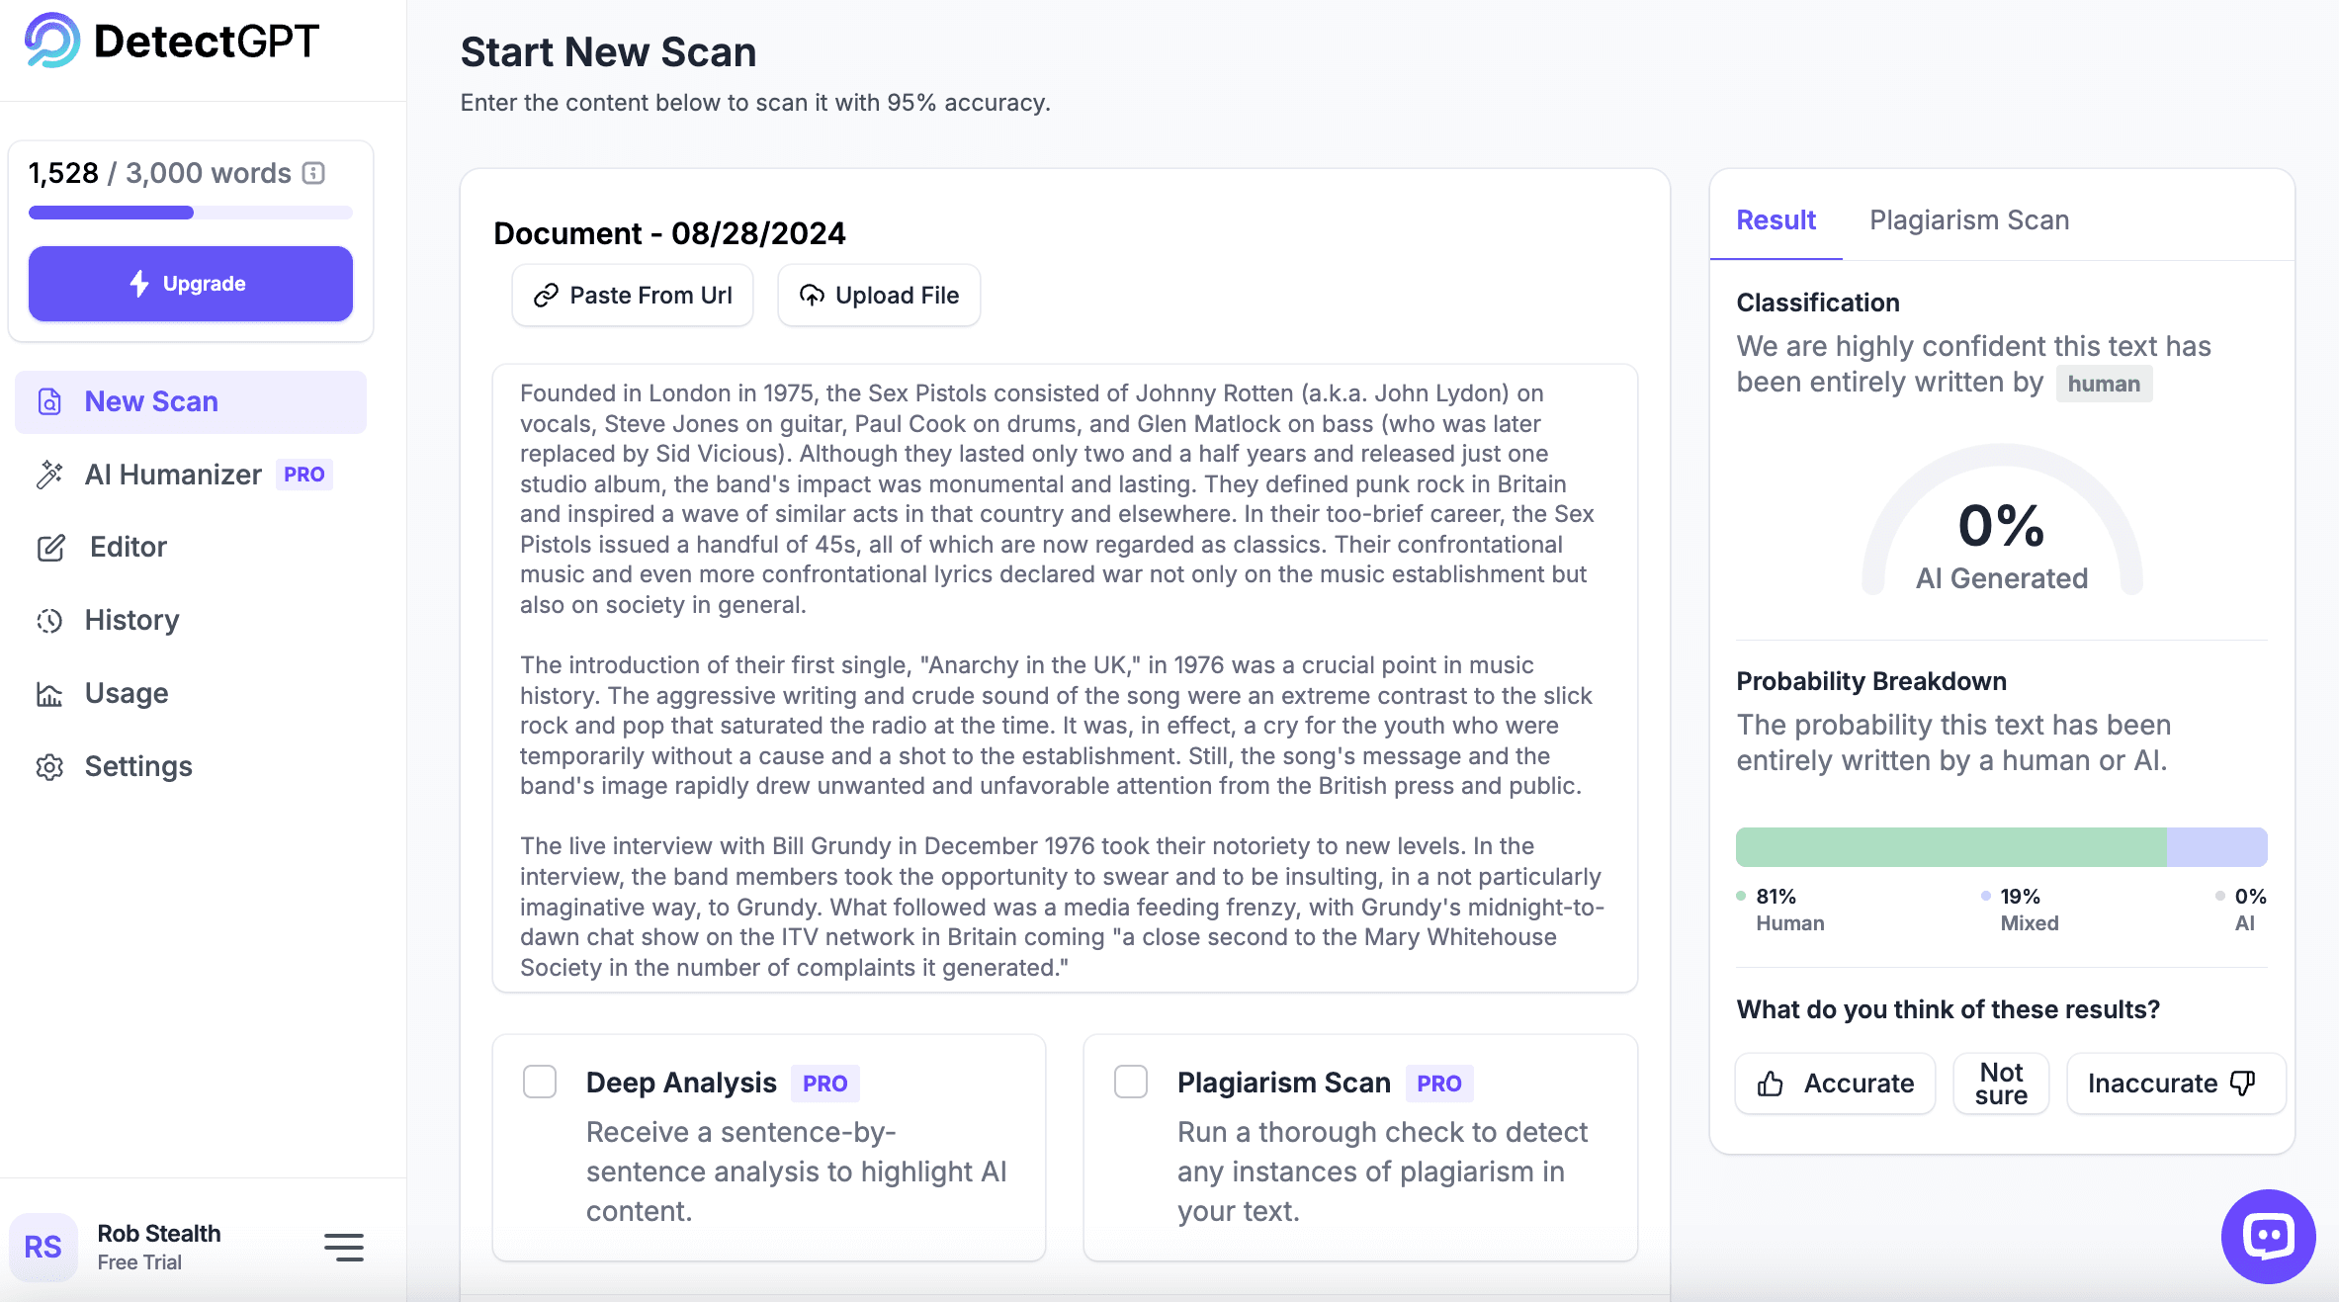Viewport: 2339px width, 1302px height.
Task: Click the Upgrade button
Action: coord(191,284)
